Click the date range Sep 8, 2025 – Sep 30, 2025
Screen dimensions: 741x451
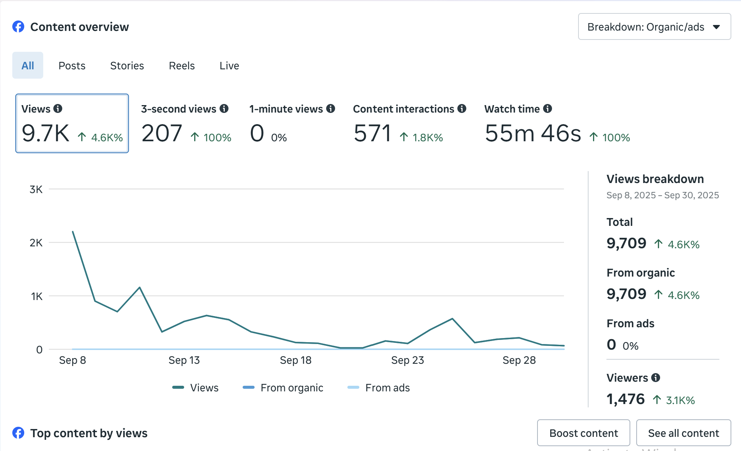click(663, 195)
